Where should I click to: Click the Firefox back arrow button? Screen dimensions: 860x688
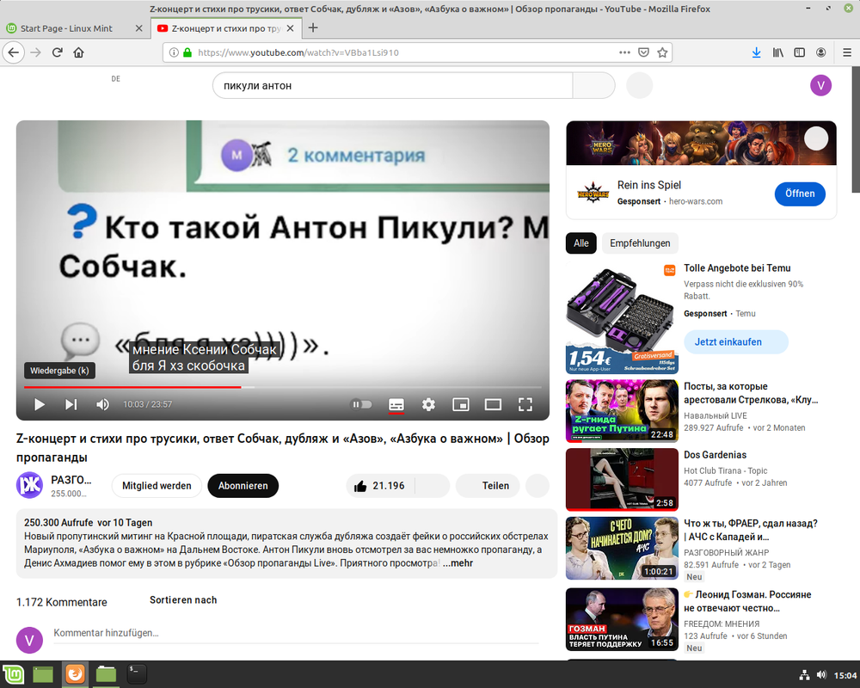pyautogui.click(x=14, y=52)
